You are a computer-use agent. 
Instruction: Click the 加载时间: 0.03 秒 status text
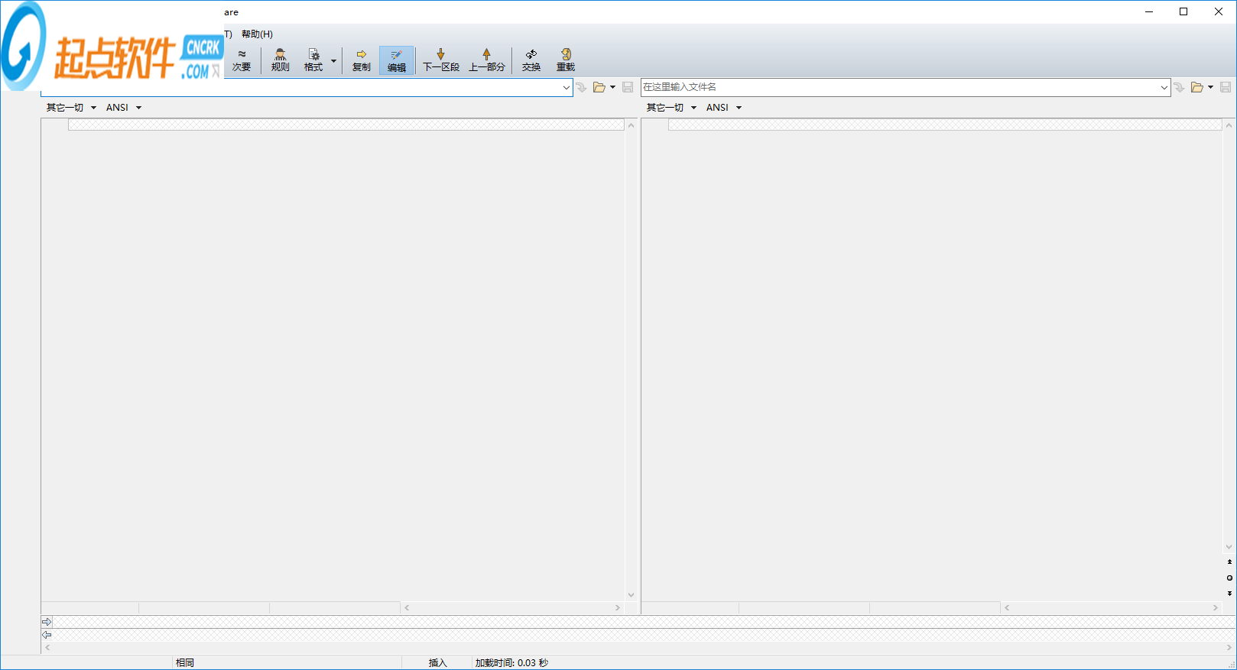pyautogui.click(x=511, y=663)
